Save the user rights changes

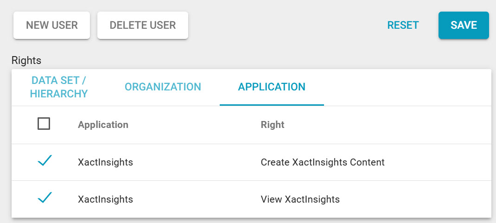coord(464,25)
